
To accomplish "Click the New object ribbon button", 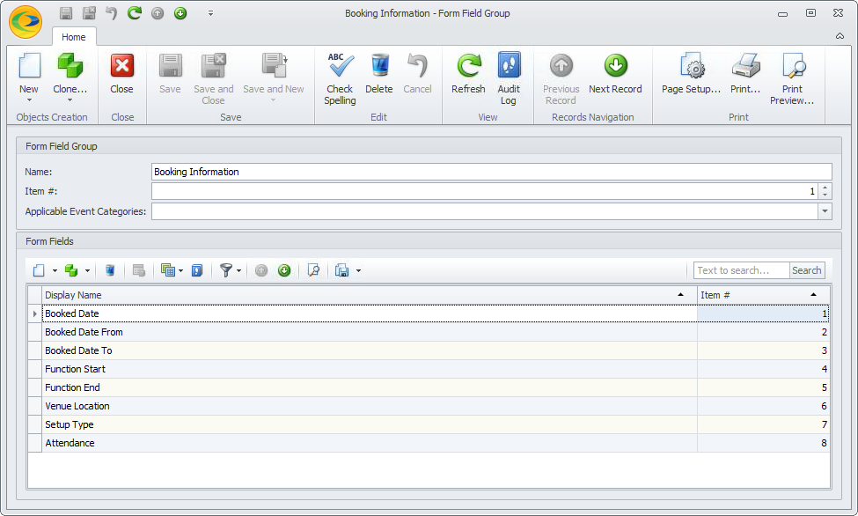I will (x=29, y=73).
